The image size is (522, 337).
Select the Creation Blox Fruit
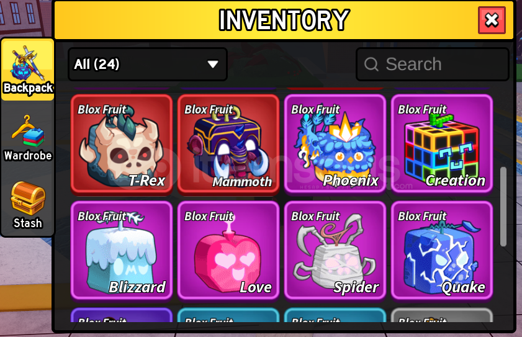[x=442, y=144]
